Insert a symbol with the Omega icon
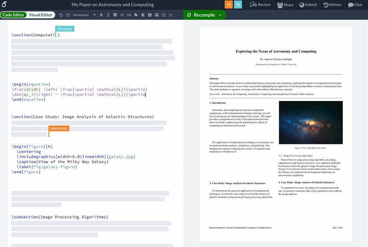368x247 pixels. tap(122, 15)
